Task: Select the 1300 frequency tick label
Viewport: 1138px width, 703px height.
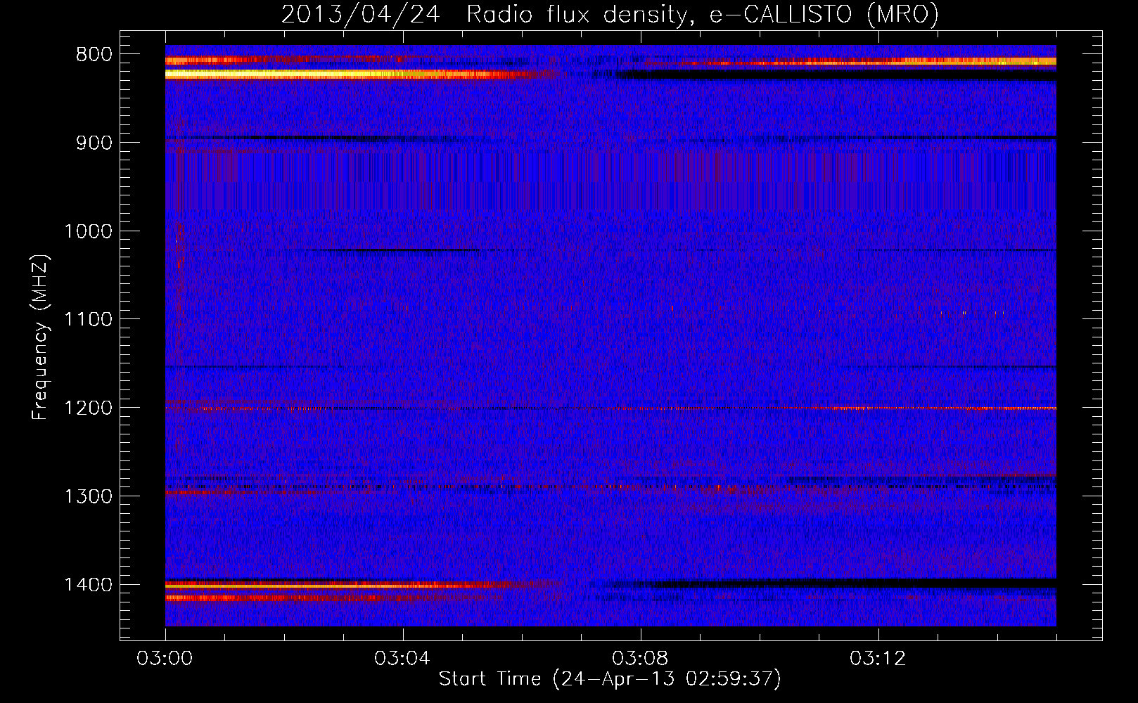Action: click(x=88, y=496)
